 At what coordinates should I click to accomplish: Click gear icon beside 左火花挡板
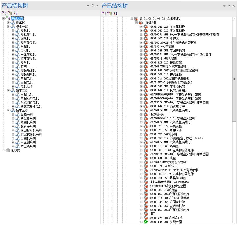click(x=146, y=26)
